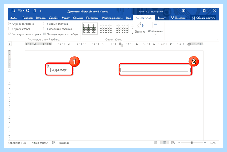The height and width of the screenshot is (152, 227).
Task: Open the Рассылки tab
Action: (x=92, y=18)
